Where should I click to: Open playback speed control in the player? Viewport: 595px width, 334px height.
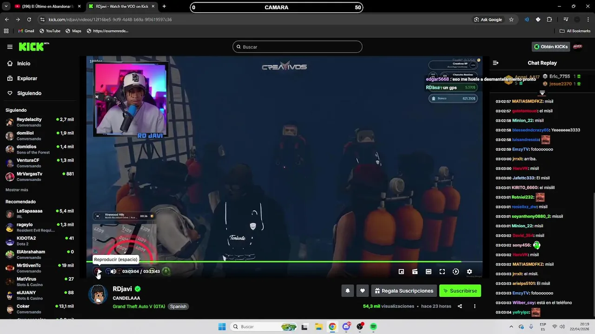[456, 272]
